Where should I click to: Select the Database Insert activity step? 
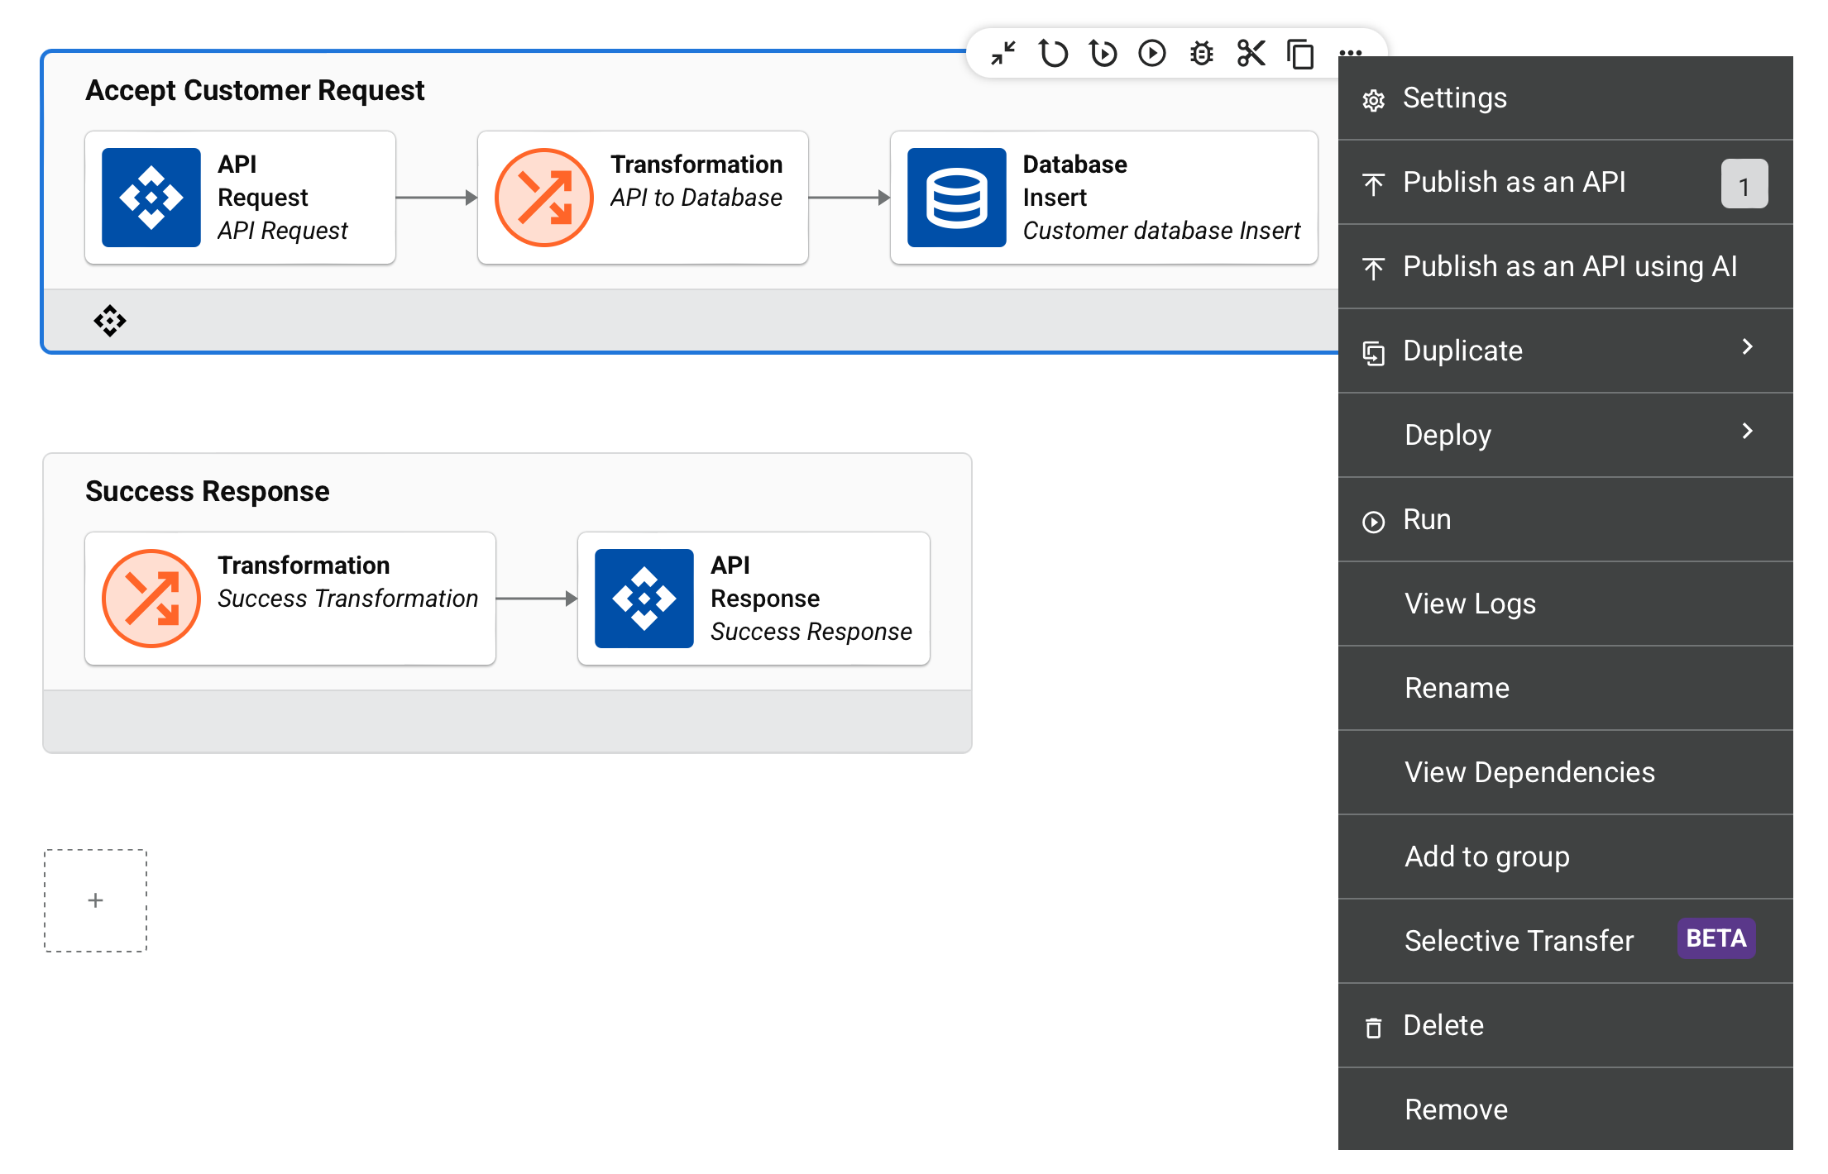[1103, 198]
